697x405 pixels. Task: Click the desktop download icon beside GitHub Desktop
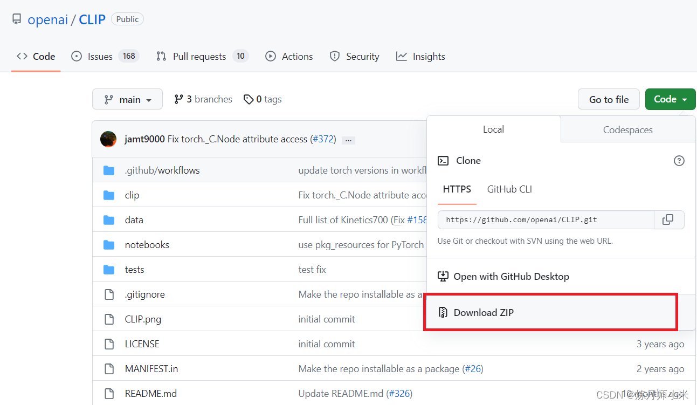point(443,277)
